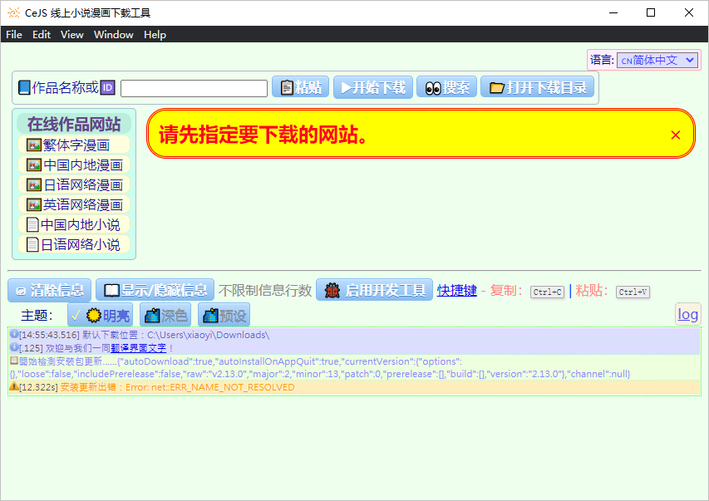Toggle 显示/隐藏信息 message visibility
This screenshot has width=709, height=501.
click(155, 290)
